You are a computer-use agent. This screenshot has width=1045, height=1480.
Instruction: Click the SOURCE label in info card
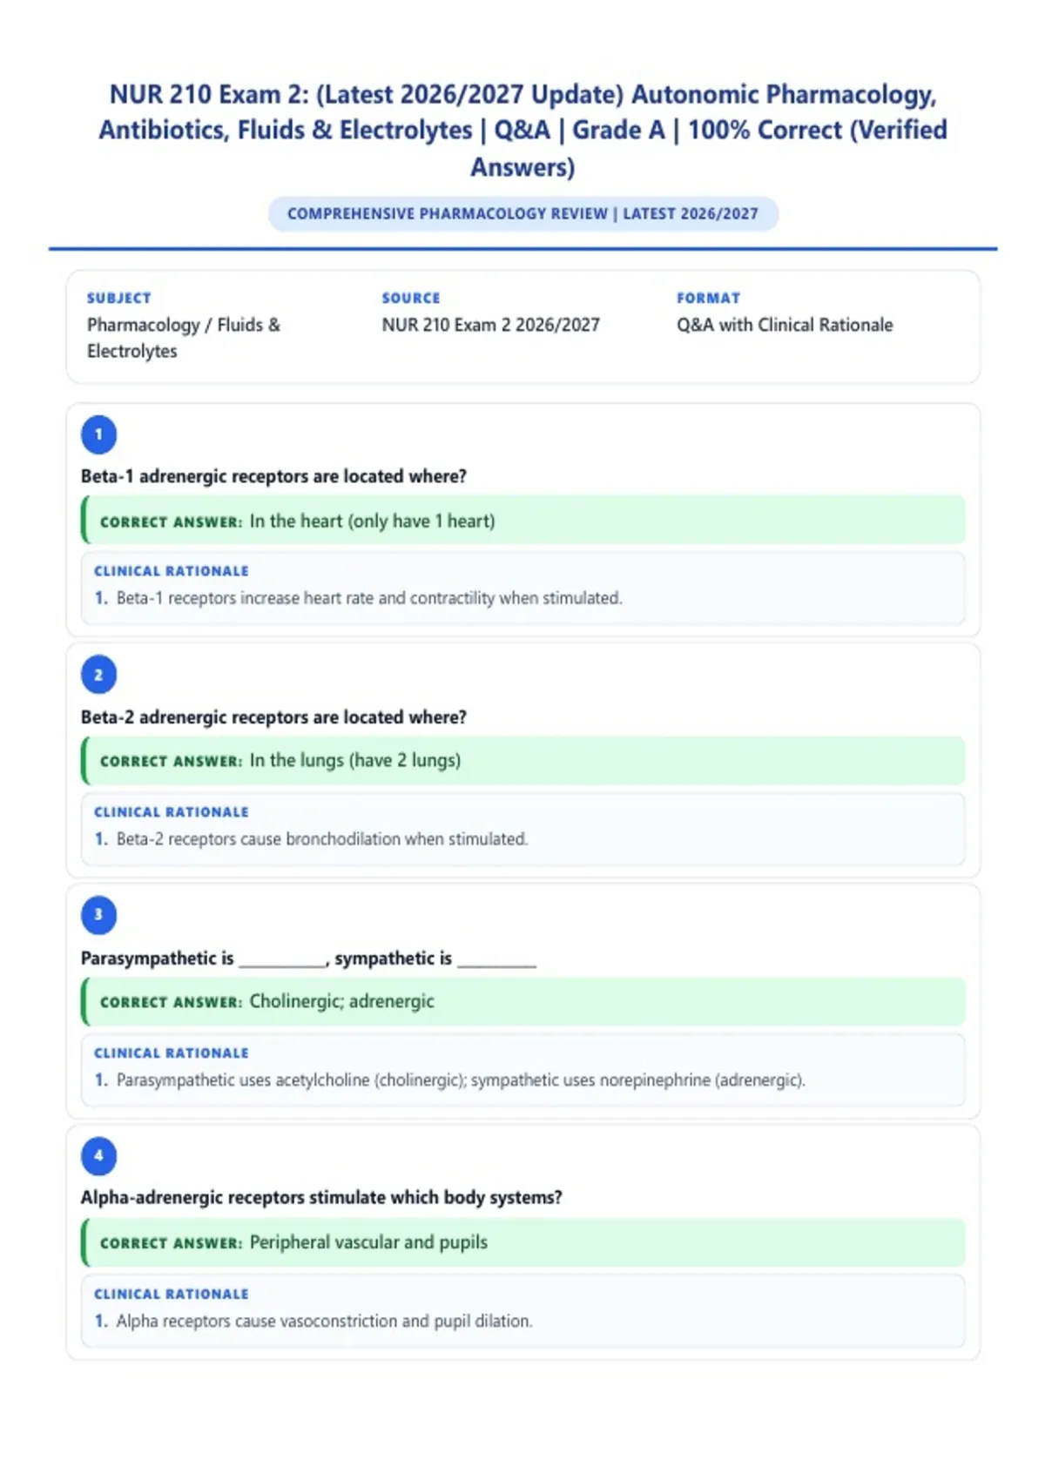[x=411, y=298]
